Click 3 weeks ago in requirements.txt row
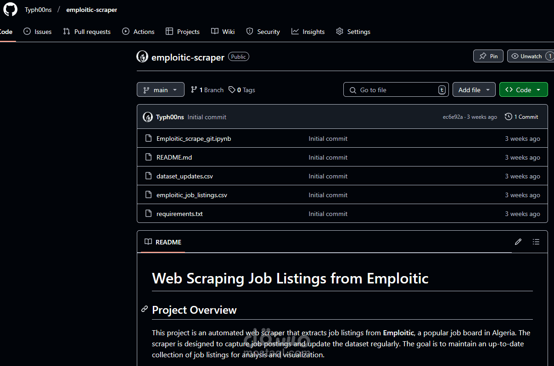The image size is (554, 366). (x=522, y=214)
